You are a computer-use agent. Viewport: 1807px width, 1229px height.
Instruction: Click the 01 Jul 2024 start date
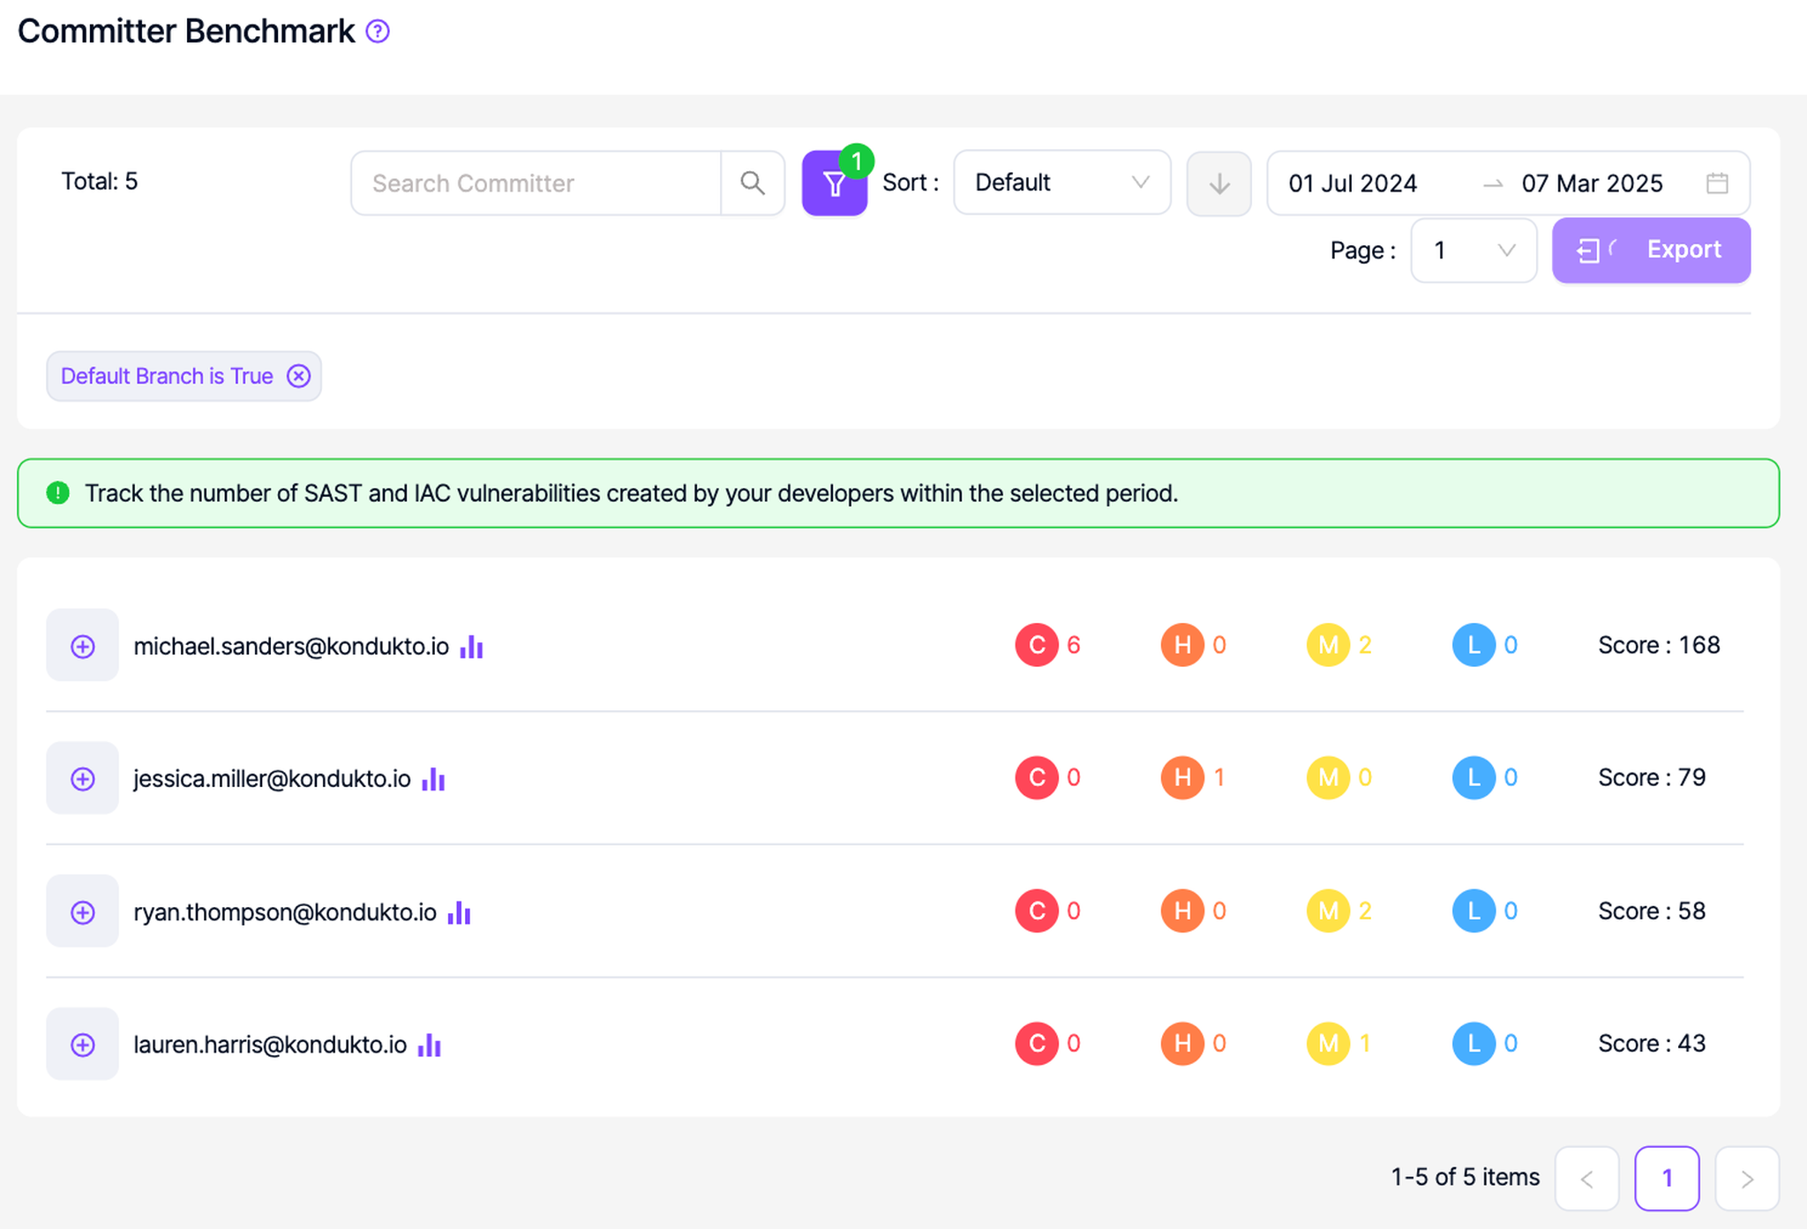point(1353,184)
